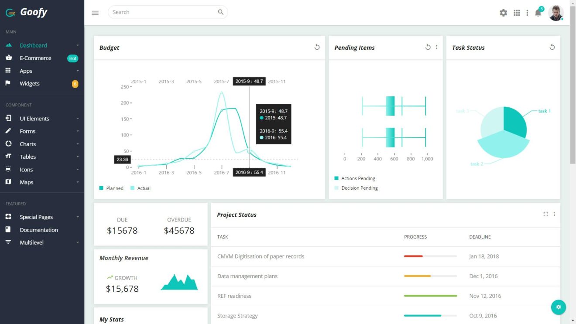Select Dashboard in the sidebar

coord(32,45)
